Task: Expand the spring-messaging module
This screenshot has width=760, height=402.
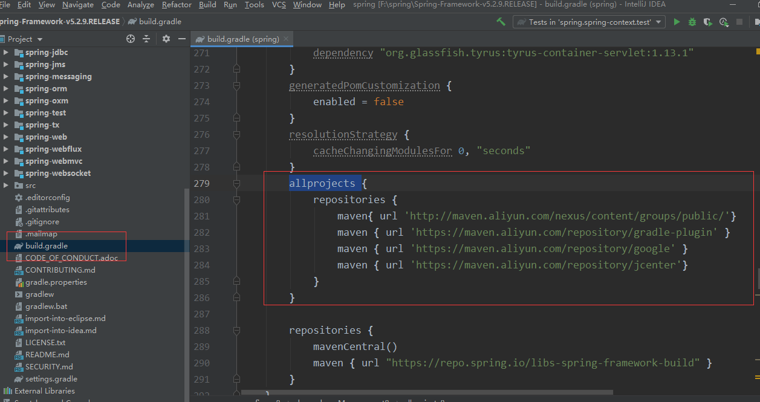Action: (x=7, y=77)
